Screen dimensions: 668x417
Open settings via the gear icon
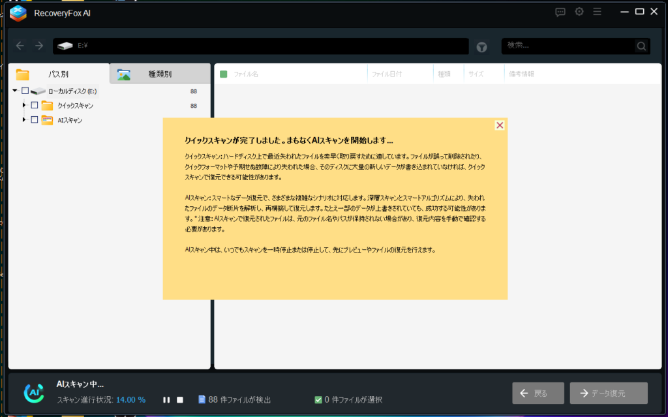[579, 12]
